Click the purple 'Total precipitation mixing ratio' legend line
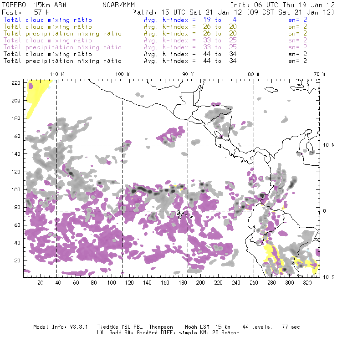 pyautogui.click(x=62, y=47)
